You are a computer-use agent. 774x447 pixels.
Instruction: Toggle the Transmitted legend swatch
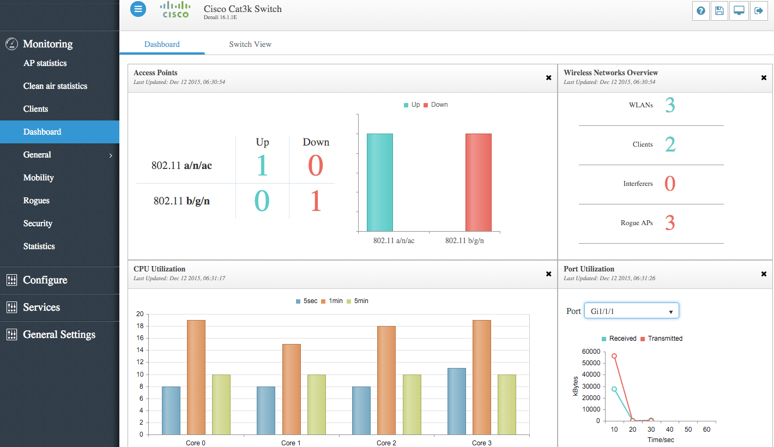pyautogui.click(x=643, y=339)
